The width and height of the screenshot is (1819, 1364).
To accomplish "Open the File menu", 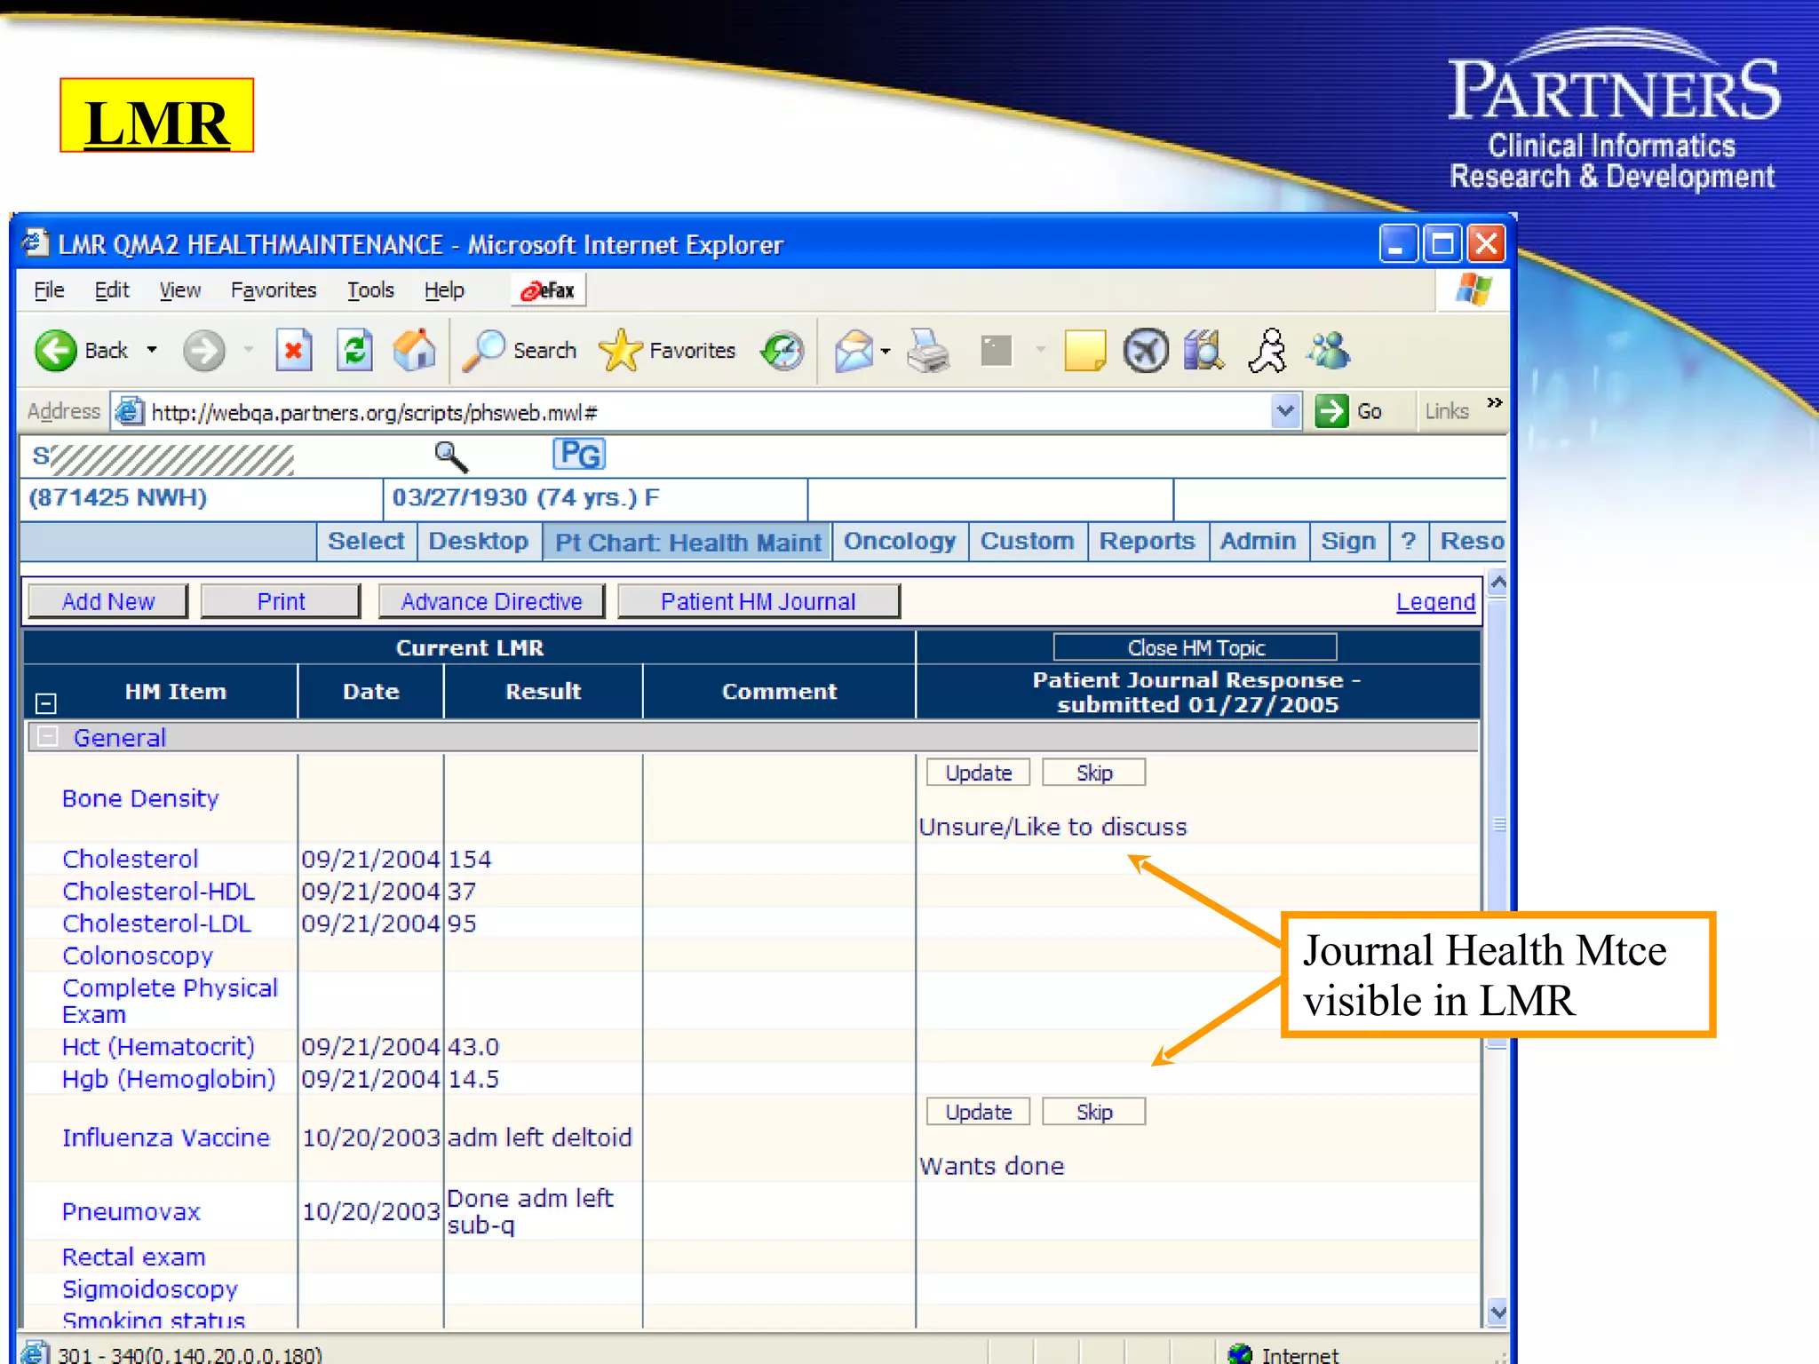I will [x=49, y=290].
